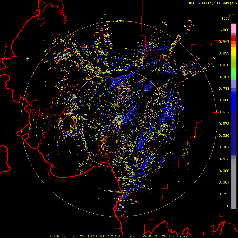Click the 100 NMI range ring label
238x238 pixels.
pyautogui.click(x=119, y=21)
